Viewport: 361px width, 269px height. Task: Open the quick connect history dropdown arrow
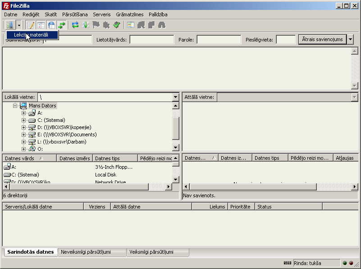point(350,39)
